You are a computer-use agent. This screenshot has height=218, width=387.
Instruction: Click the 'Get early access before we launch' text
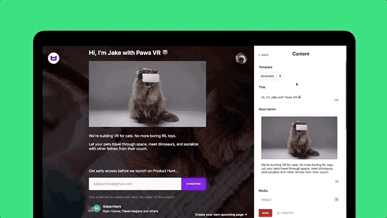click(x=133, y=171)
